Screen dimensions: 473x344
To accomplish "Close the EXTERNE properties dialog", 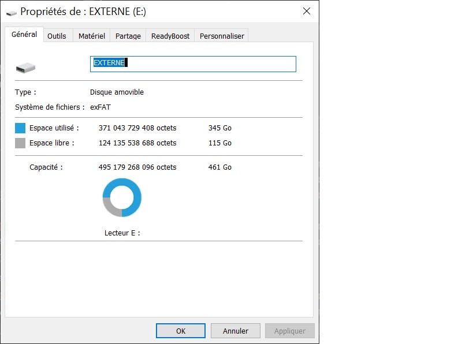I will pyautogui.click(x=306, y=12).
